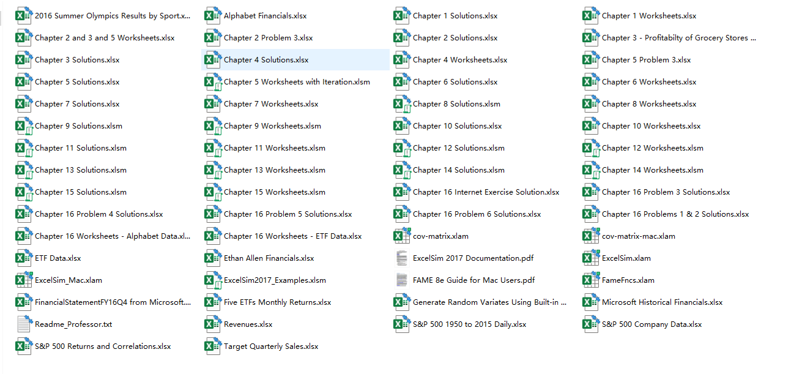
Task: Click the file name "Chapter 16 Problem 6 Solutions.xlsx"
Action: pos(477,214)
